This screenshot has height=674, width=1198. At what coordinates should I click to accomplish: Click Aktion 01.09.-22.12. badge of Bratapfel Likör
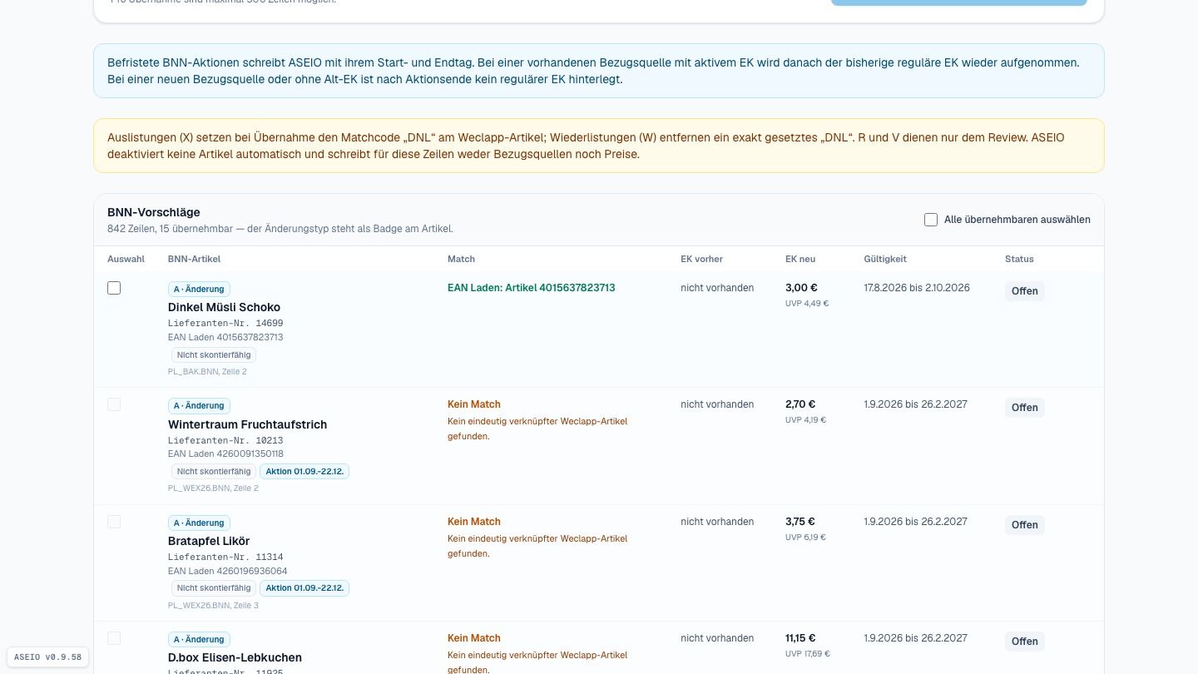pyautogui.click(x=304, y=587)
